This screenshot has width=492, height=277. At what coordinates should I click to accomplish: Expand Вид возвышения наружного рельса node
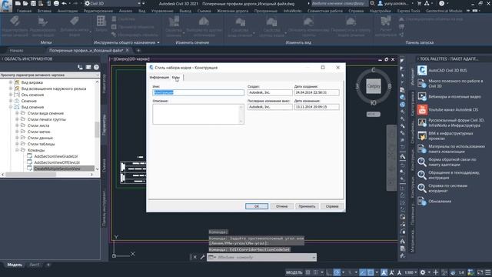[x=11, y=88]
